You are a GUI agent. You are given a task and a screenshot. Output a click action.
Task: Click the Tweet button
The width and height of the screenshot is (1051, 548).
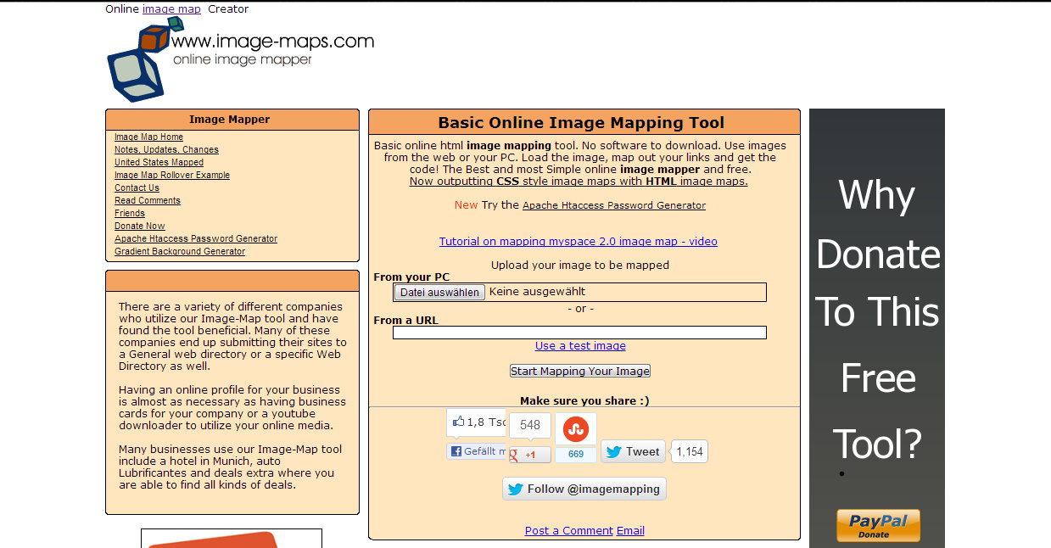click(x=634, y=451)
